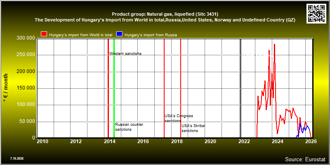Click the x-axis year "2014"
This screenshot has height=165, width=330.
(x=109, y=141)
